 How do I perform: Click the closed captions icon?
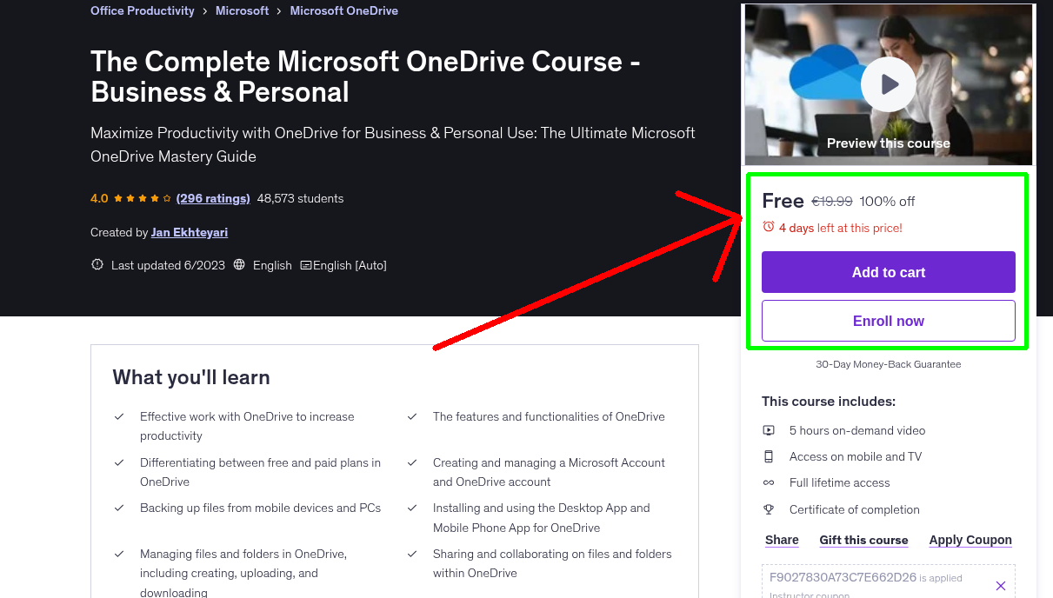coord(306,265)
